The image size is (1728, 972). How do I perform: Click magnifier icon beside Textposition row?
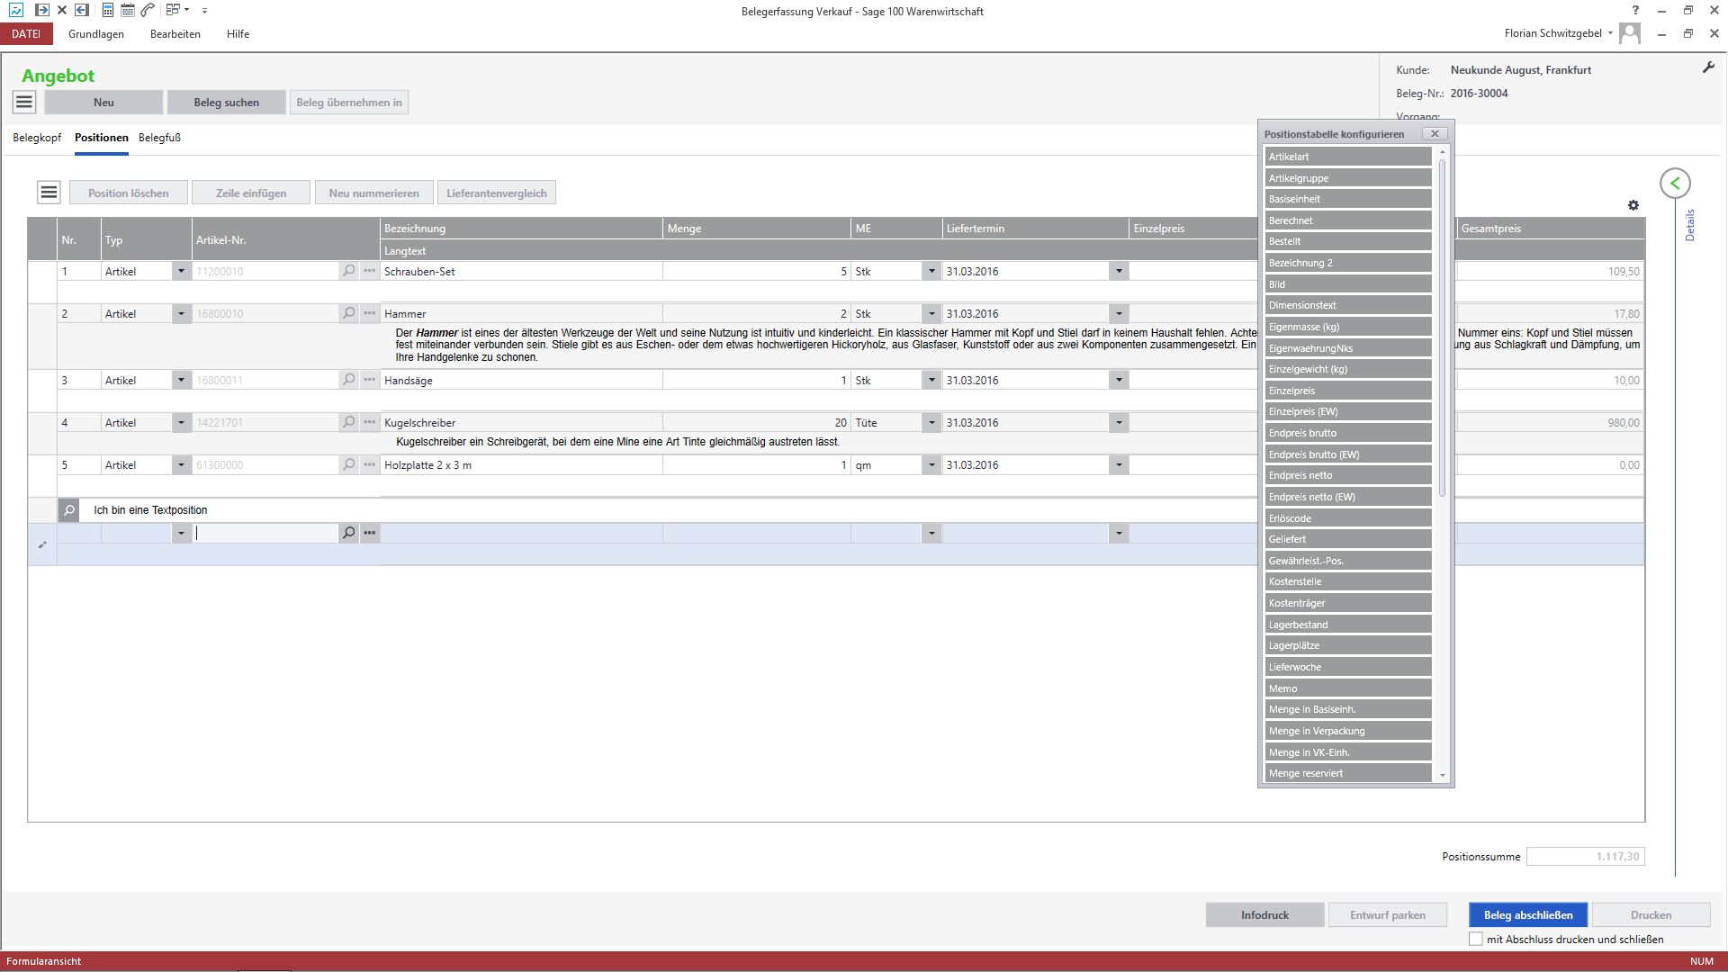pos(68,510)
